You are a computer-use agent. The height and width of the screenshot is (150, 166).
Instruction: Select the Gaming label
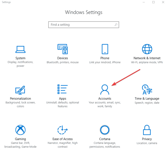pyautogui.click(x=20, y=139)
